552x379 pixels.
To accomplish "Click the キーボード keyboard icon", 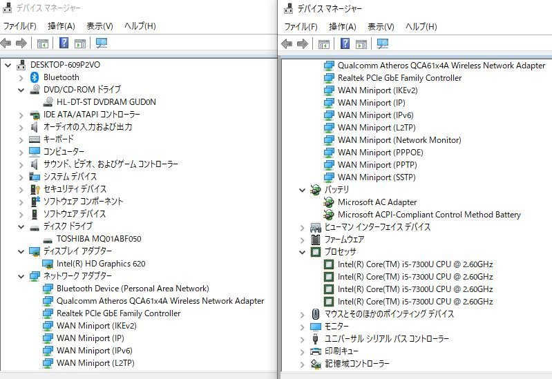I will click(x=35, y=139).
